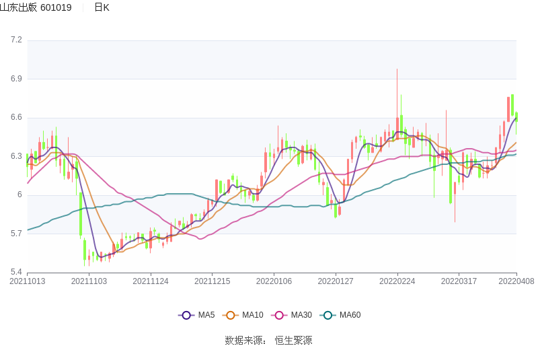Image resolution: width=538 pixels, height=348 pixels.
Task: Click the orange MA10 legend circle marker
Action: tap(231, 315)
